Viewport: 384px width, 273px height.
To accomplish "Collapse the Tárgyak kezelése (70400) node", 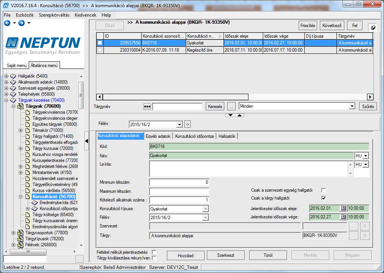I will [x=6, y=101].
